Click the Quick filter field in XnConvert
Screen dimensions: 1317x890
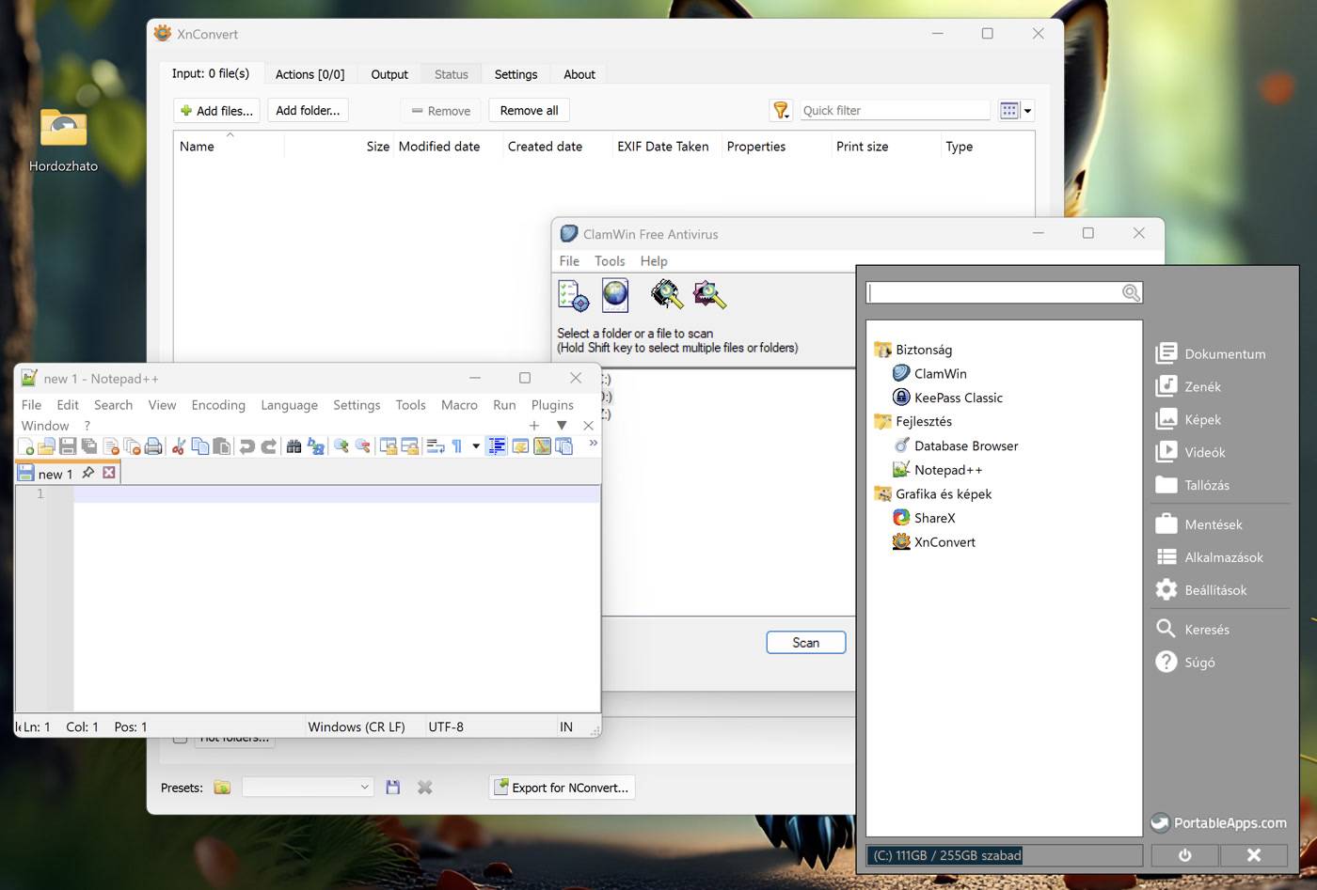point(895,111)
